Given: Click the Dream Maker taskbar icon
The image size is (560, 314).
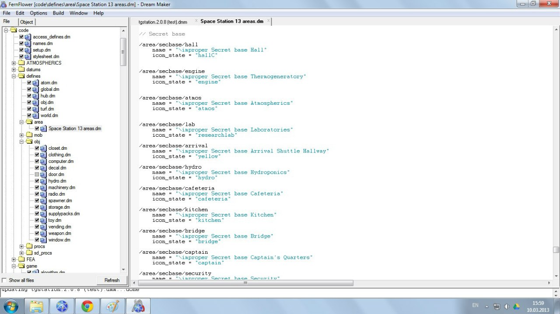Looking at the screenshot, I should click(138, 306).
